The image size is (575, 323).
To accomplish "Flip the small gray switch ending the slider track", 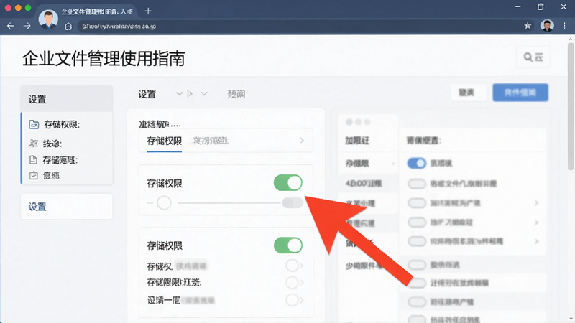I will click(x=293, y=202).
